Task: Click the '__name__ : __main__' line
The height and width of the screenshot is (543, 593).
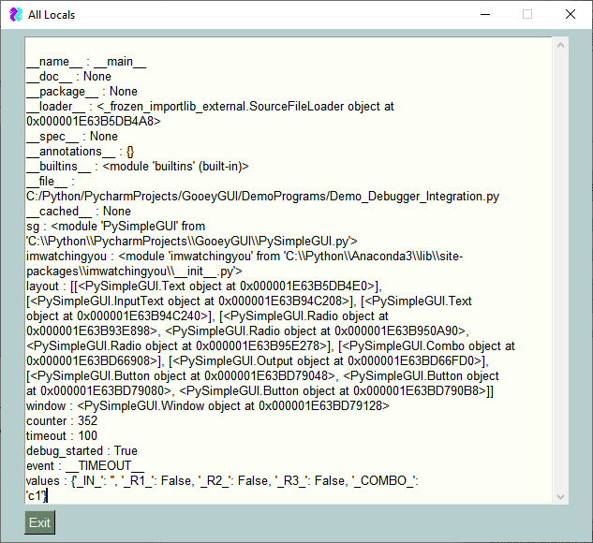Action: (86, 61)
